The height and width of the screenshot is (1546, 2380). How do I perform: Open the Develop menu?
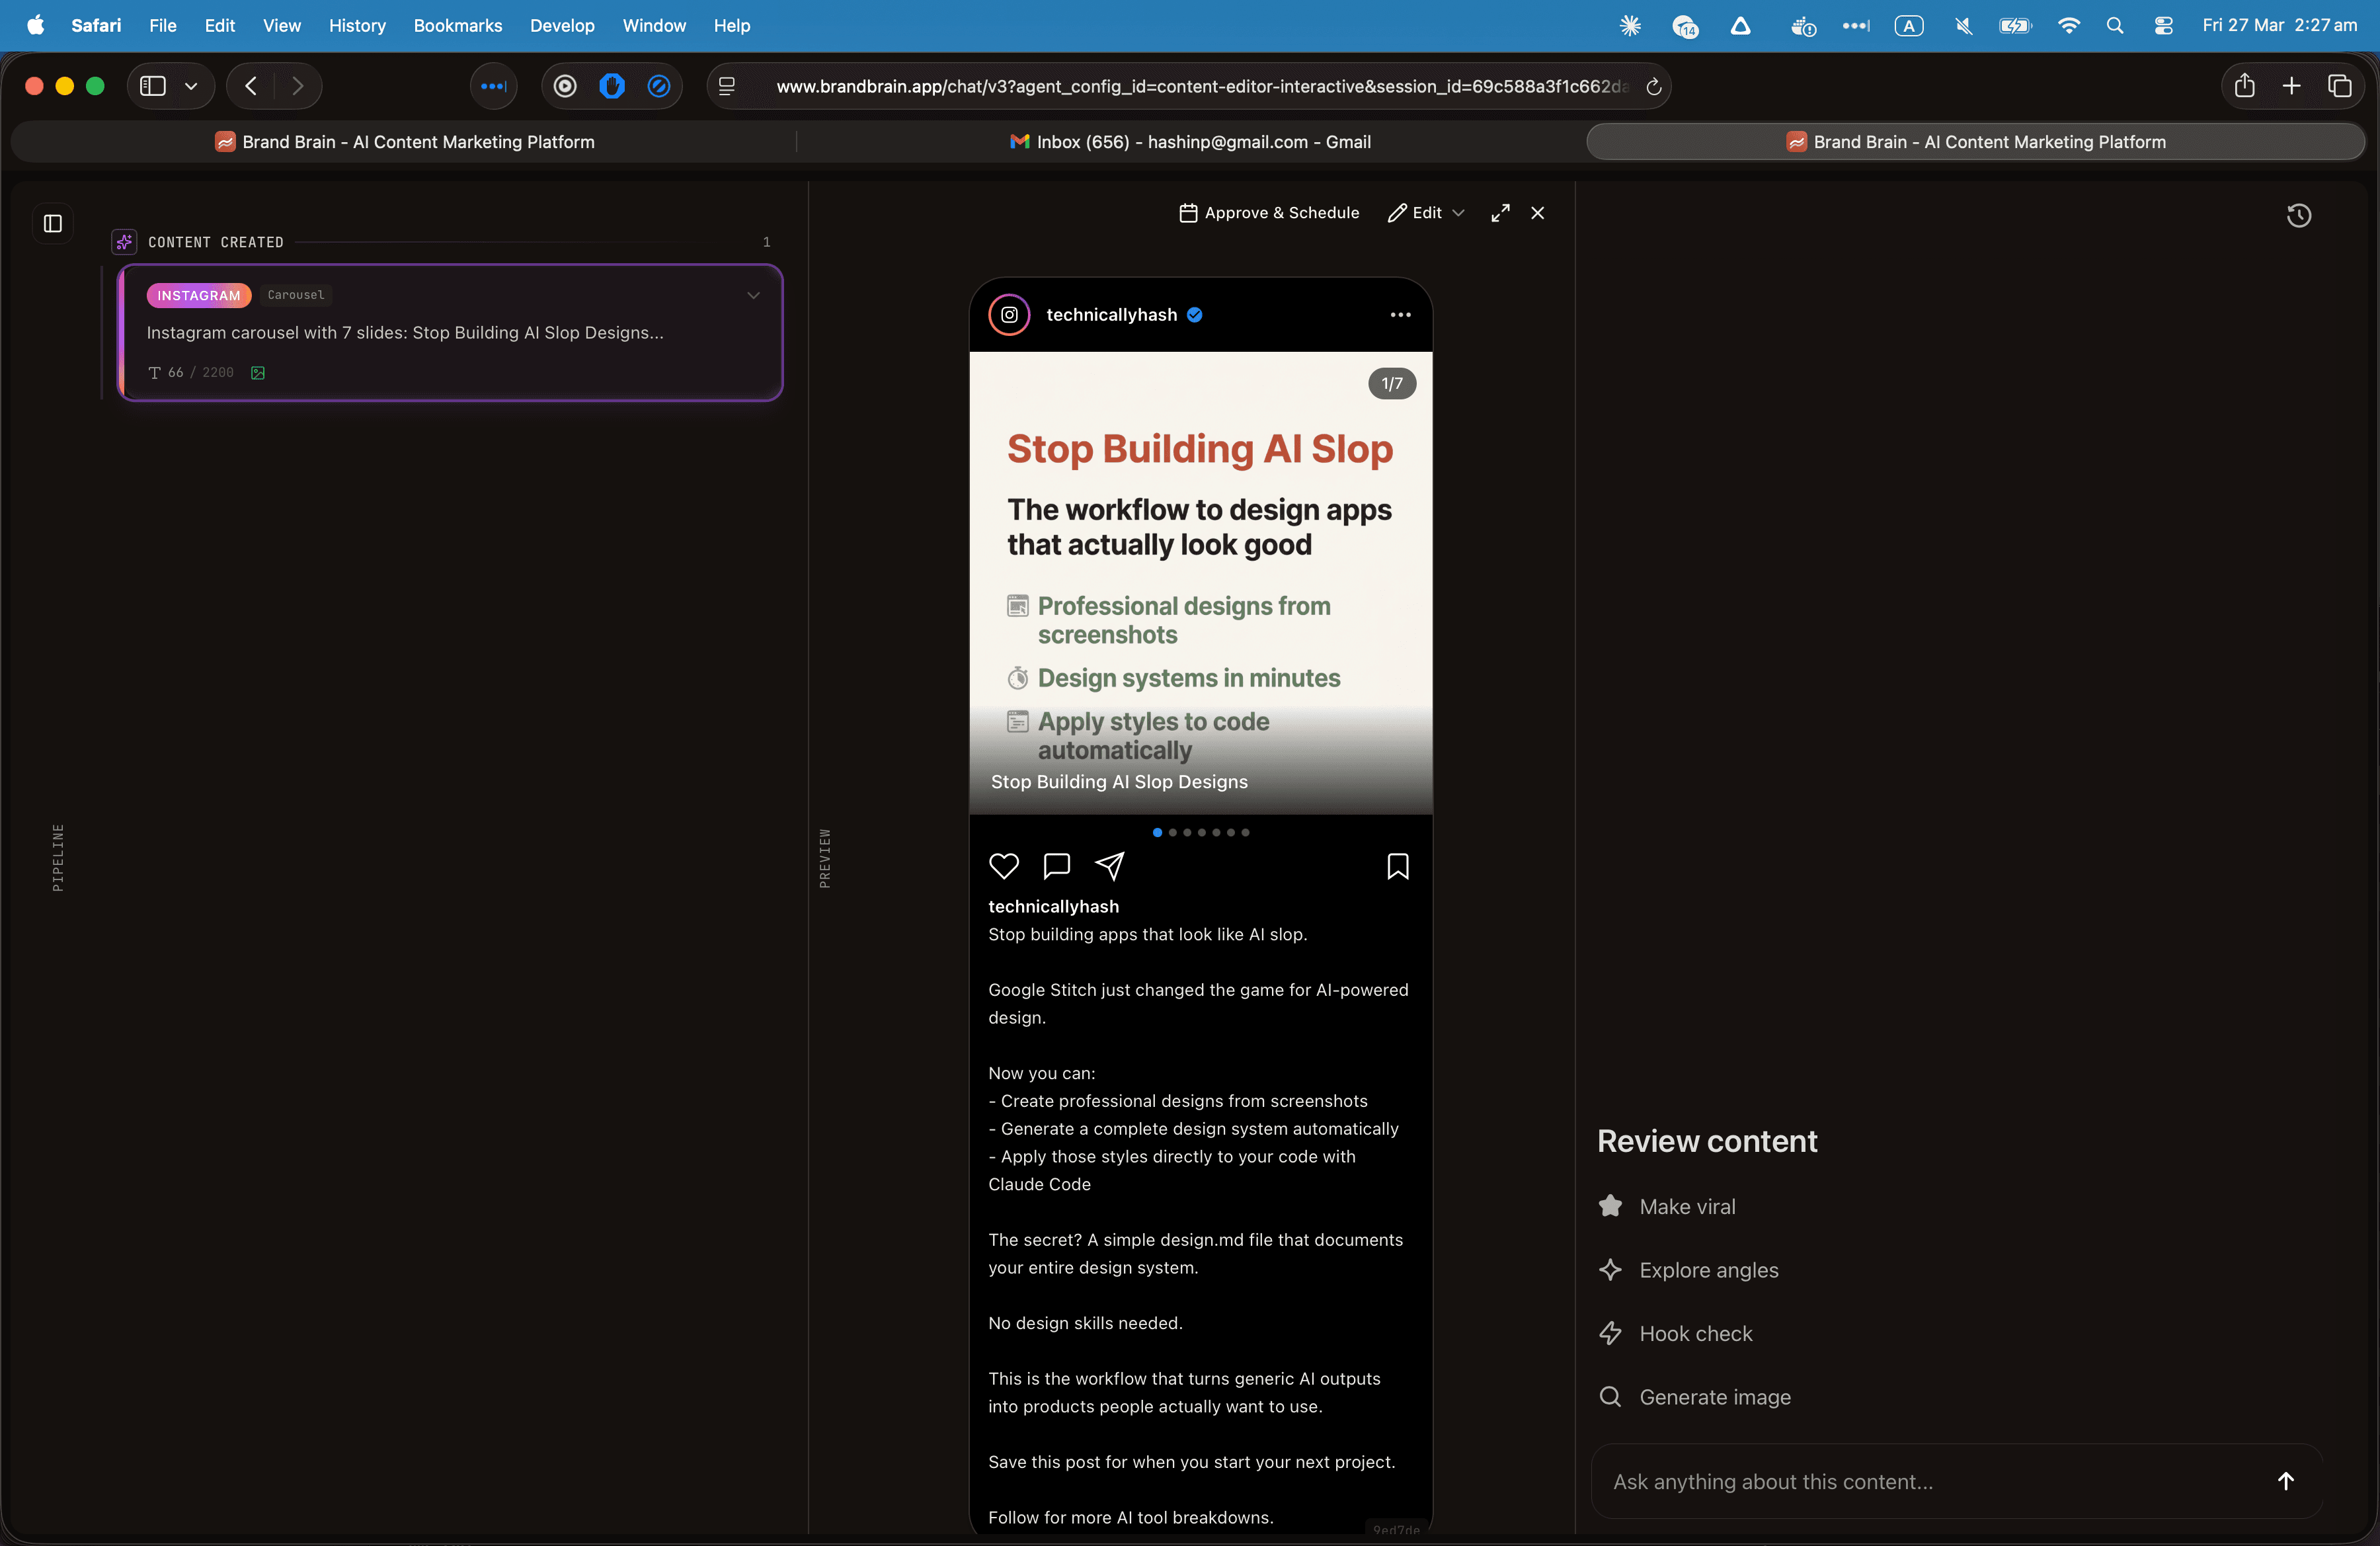[x=562, y=26]
